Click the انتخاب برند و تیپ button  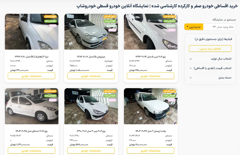tap(210, 49)
